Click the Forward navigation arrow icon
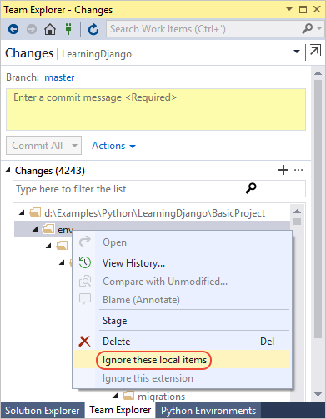Viewport: 326px width, 419px height. pos(32,29)
